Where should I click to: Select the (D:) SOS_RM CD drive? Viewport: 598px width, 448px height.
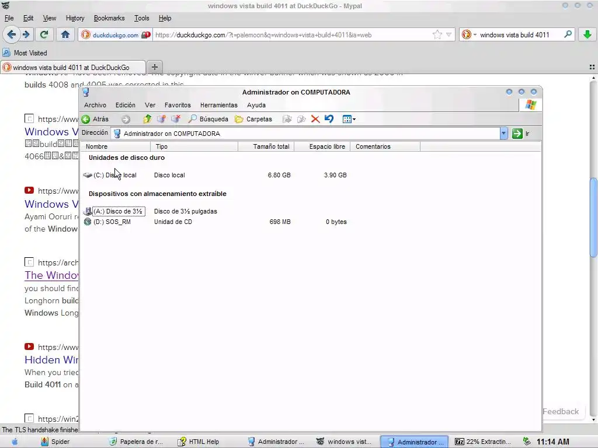pos(107,222)
